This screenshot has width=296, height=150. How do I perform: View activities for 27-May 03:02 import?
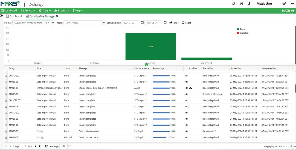point(187,82)
